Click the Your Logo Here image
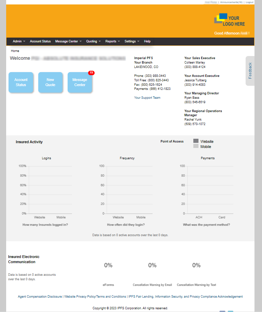The height and width of the screenshot is (312, 262). [x=229, y=20]
